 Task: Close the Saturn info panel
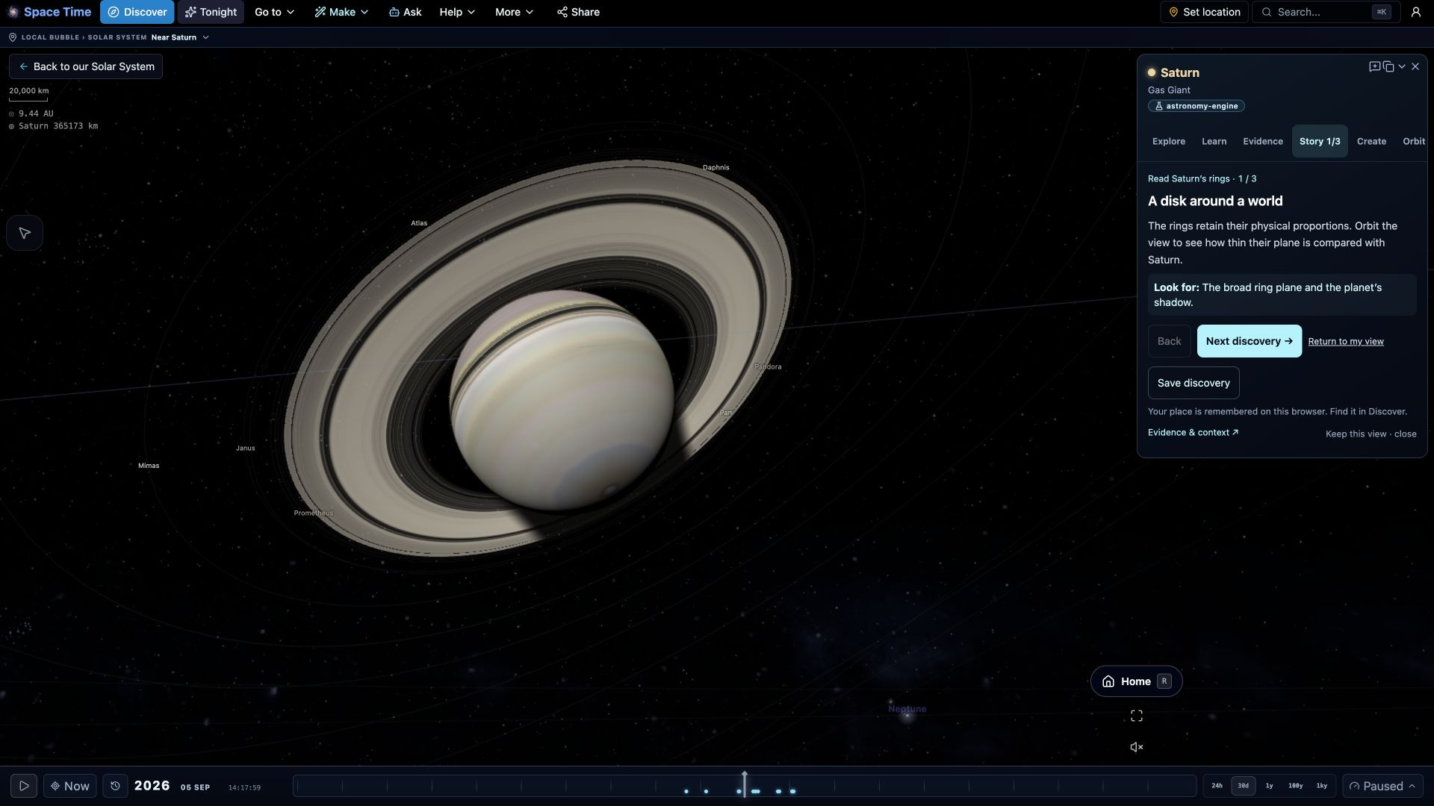coord(1415,66)
